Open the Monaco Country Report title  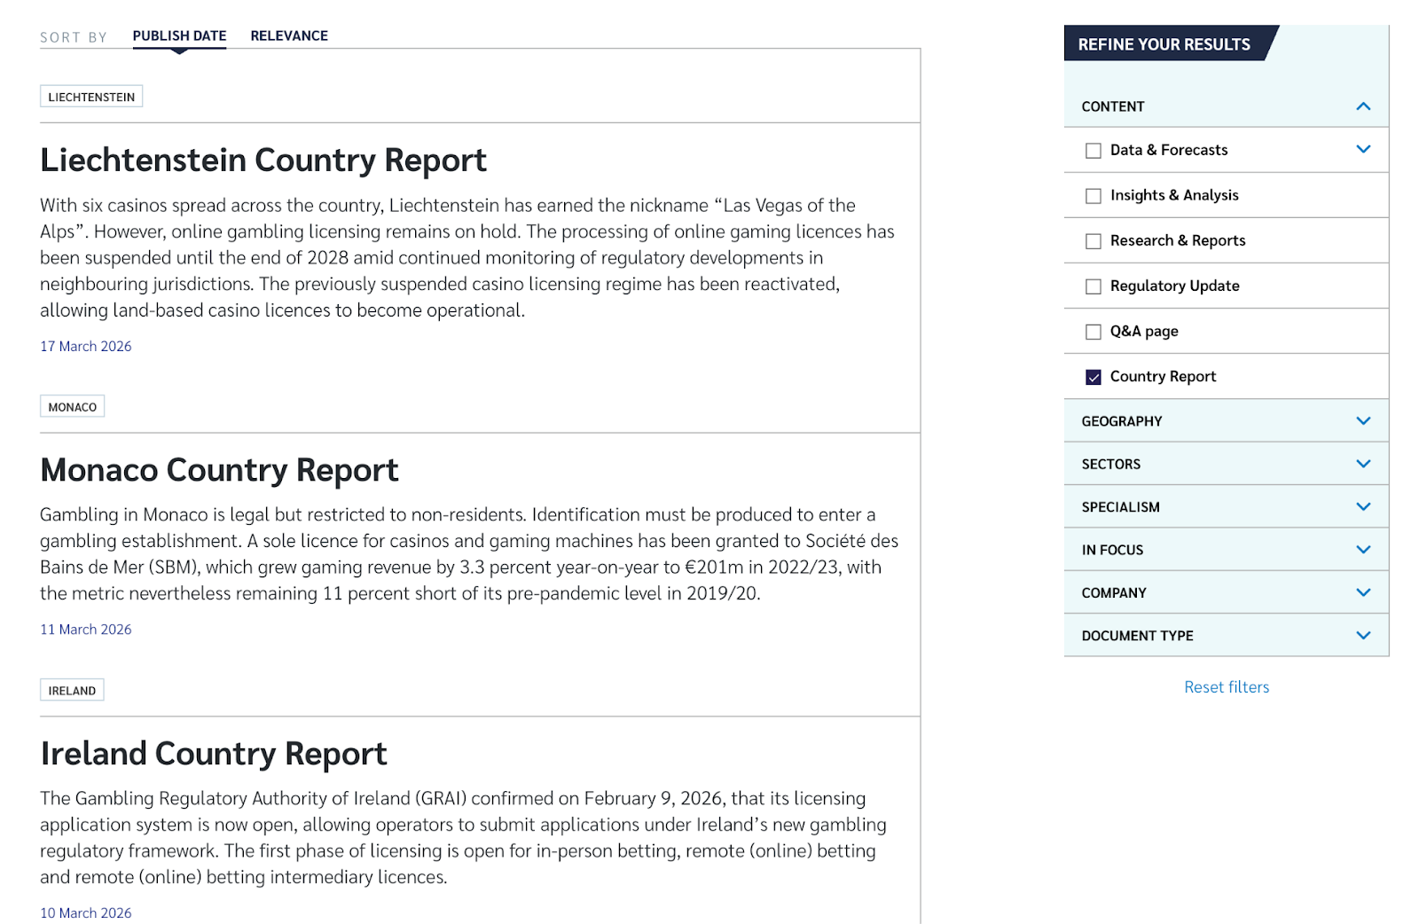pyautogui.click(x=219, y=470)
